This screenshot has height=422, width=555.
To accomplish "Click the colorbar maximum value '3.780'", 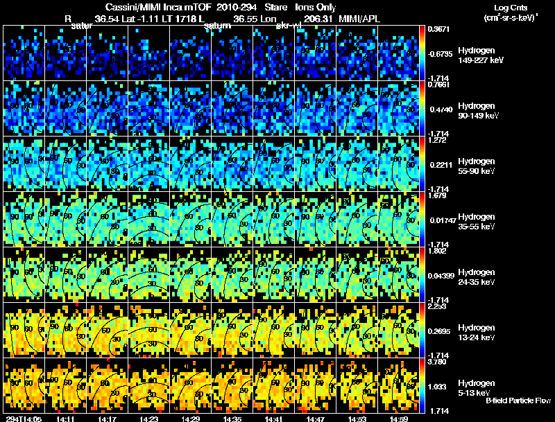I will point(437,362).
